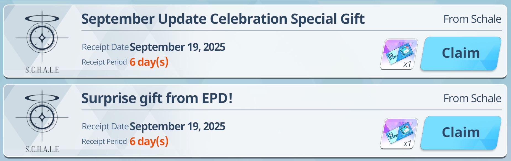Select receipt date September 19, 2025 on EPD mail

point(177,127)
